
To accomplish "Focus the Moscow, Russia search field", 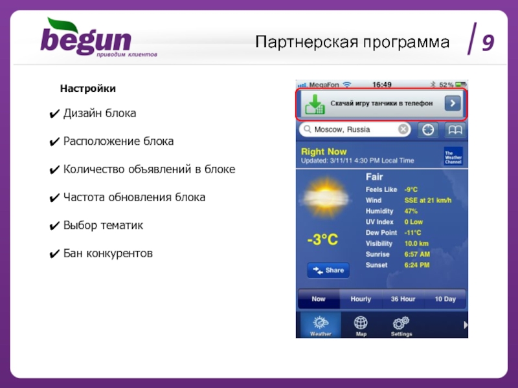I will coord(355,129).
